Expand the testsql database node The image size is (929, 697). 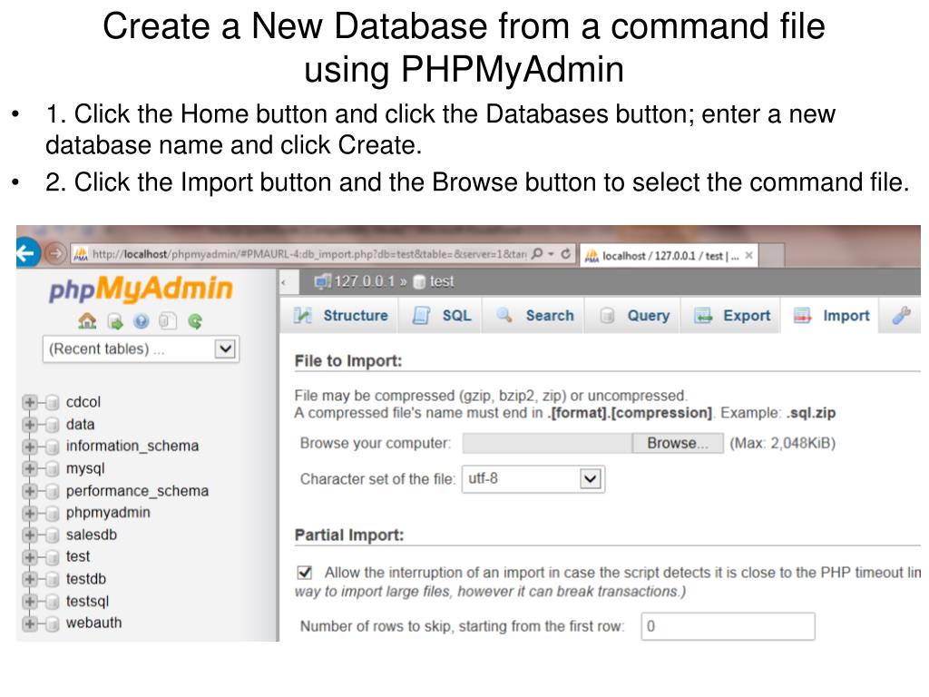point(29,602)
